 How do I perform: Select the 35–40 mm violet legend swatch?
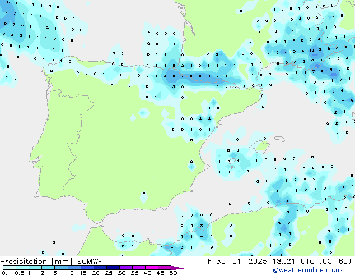(138, 268)
